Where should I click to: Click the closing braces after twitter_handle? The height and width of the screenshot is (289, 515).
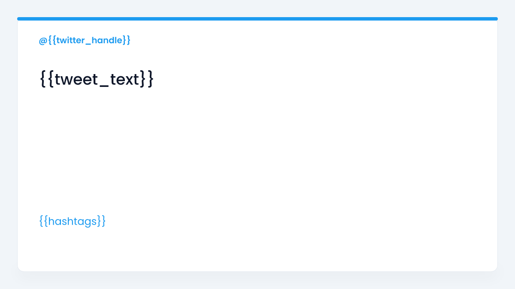(126, 41)
